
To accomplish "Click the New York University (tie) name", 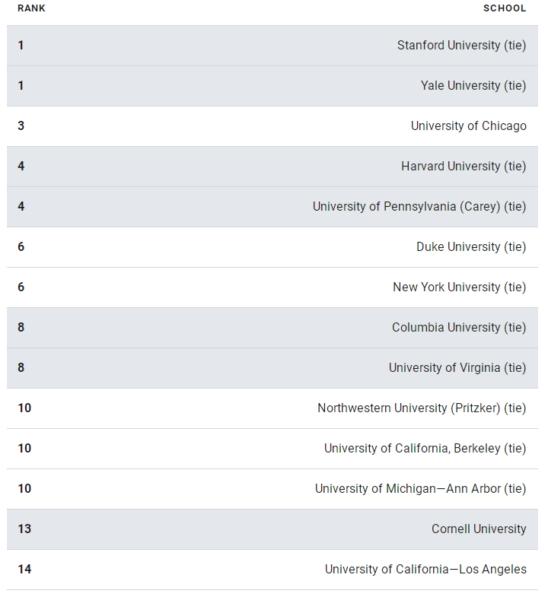I will [x=459, y=287].
